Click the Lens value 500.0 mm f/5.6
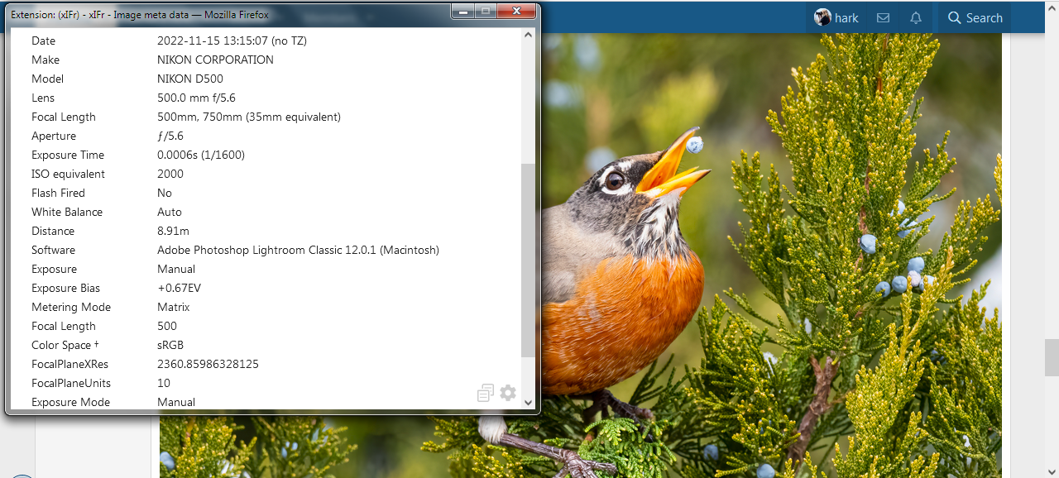Viewport: 1059px width, 478px height. 196,98
